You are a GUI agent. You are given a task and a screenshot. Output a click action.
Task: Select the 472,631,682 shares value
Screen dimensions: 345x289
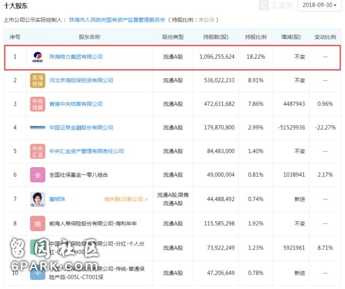pos(219,104)
